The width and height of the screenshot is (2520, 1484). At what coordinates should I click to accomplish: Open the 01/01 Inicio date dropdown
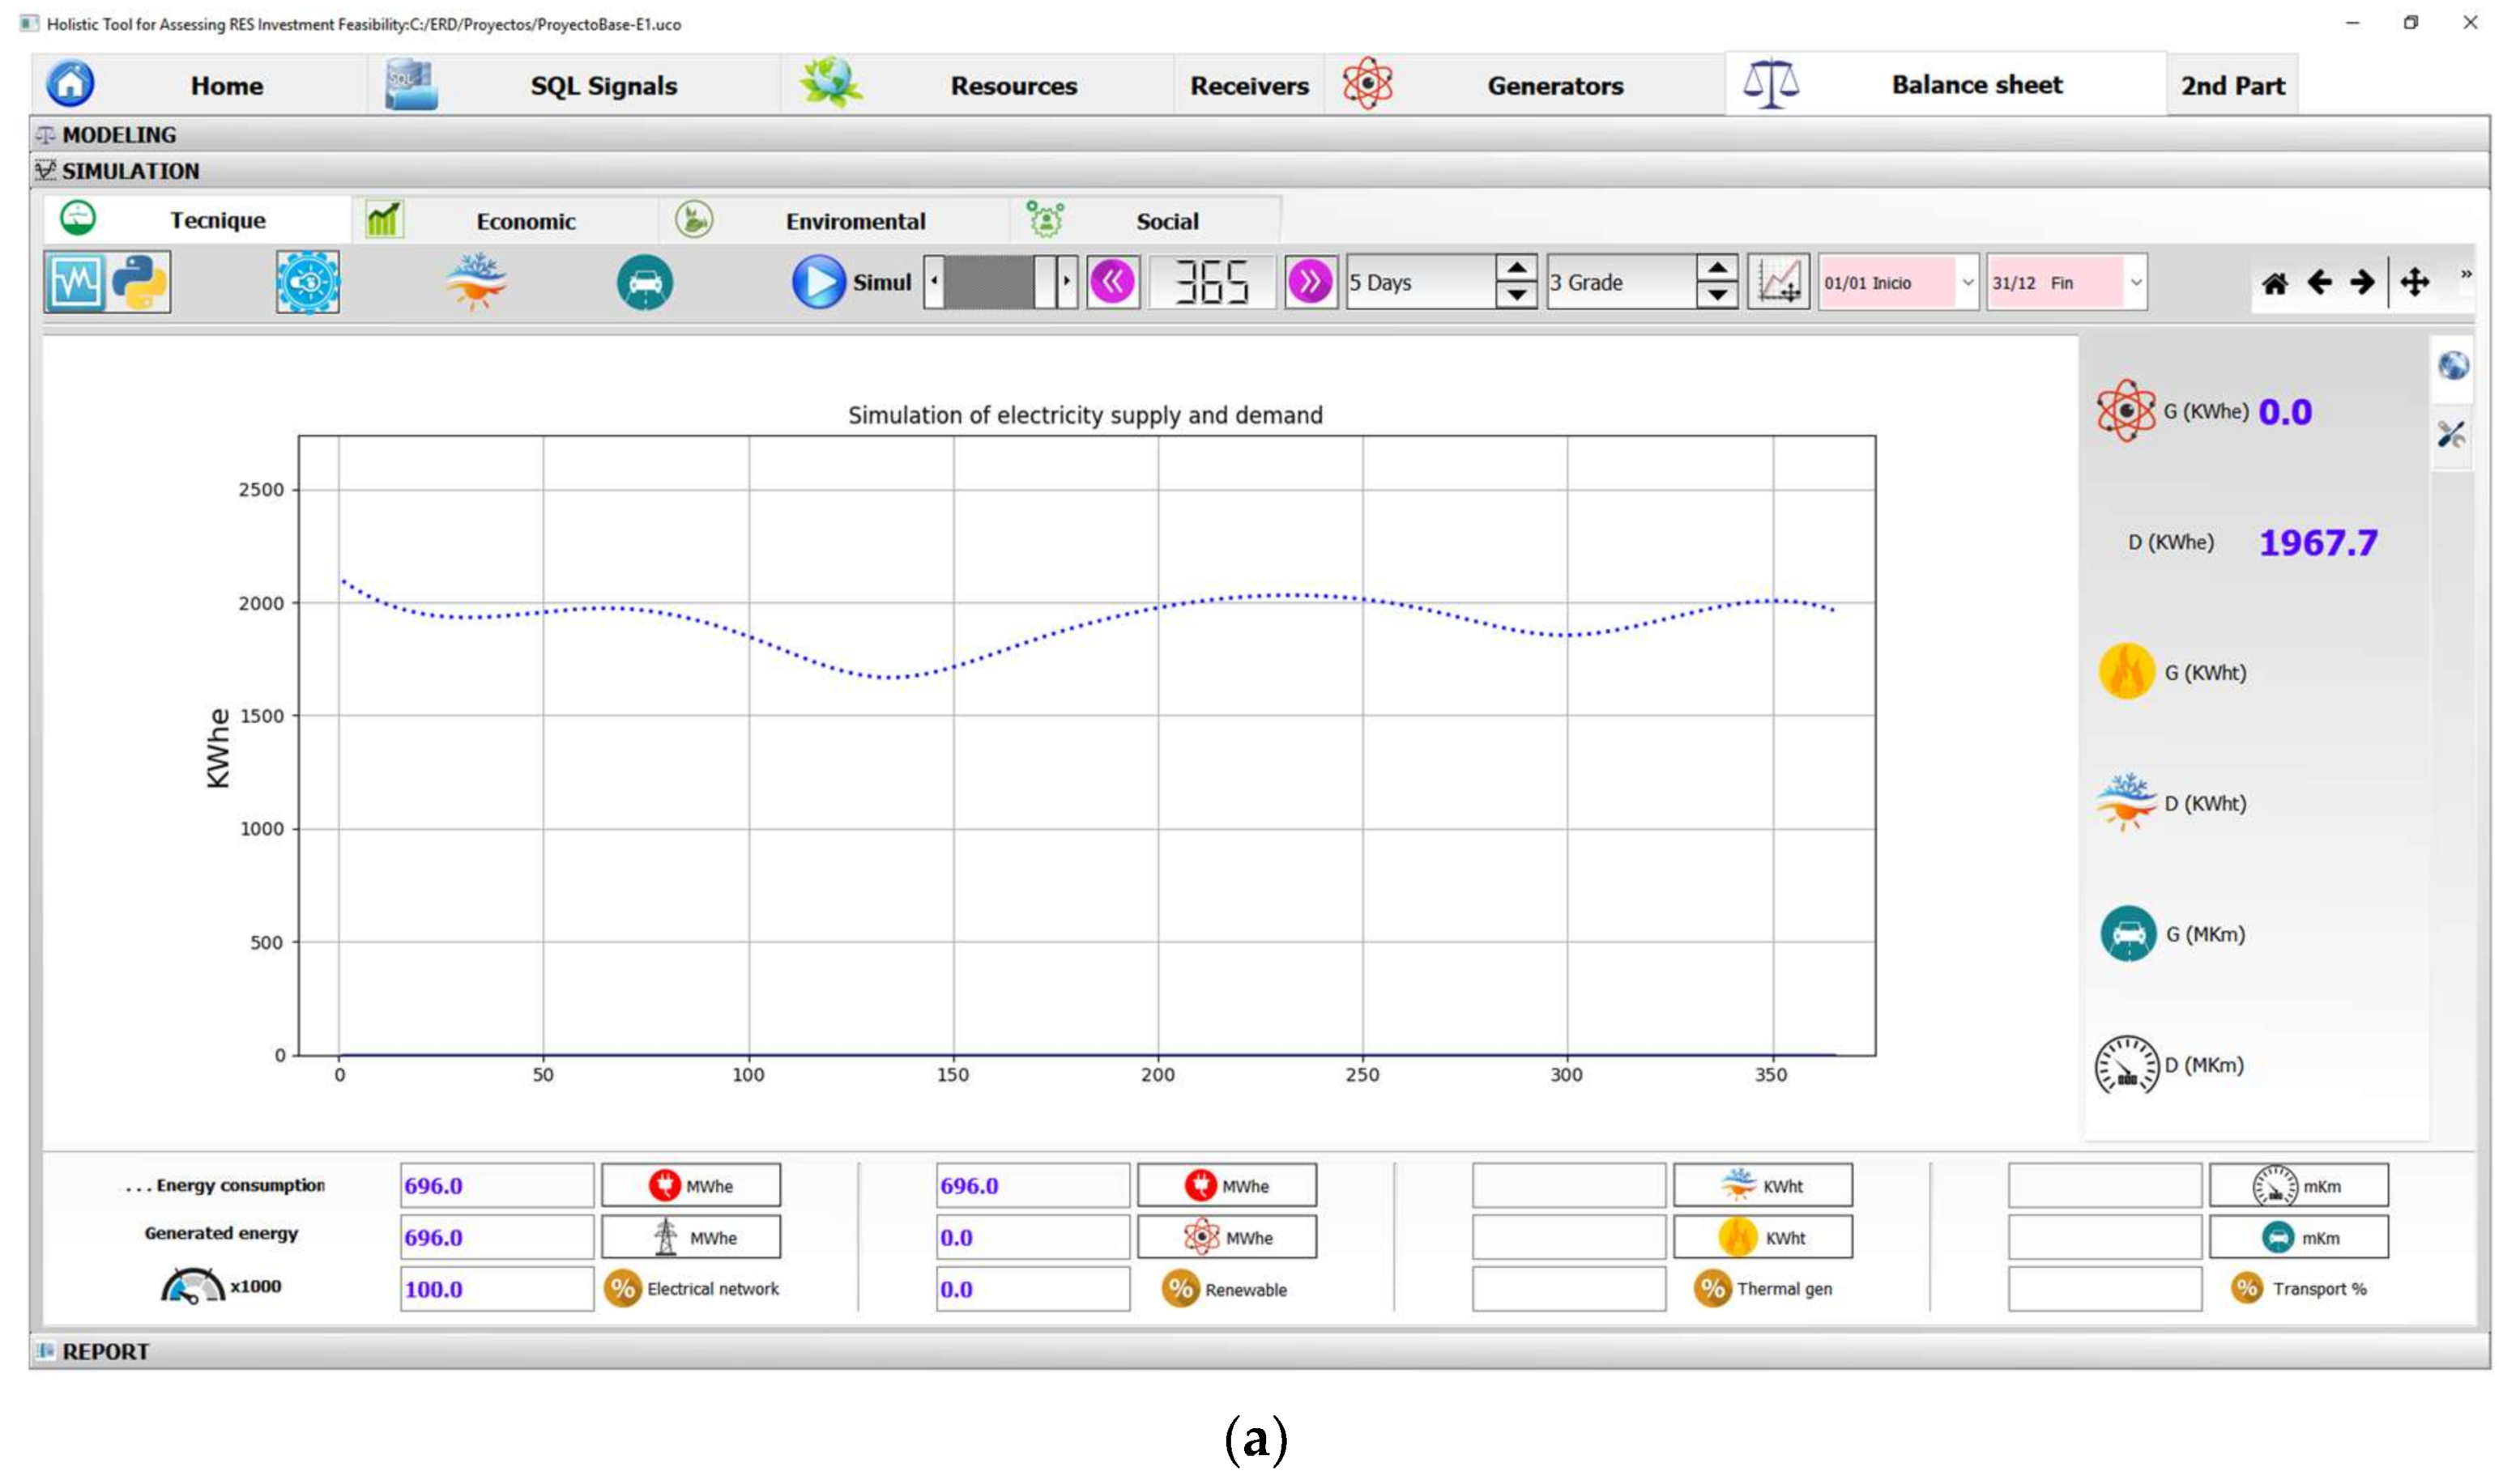pyautogui.click(x=1966, y=283)
